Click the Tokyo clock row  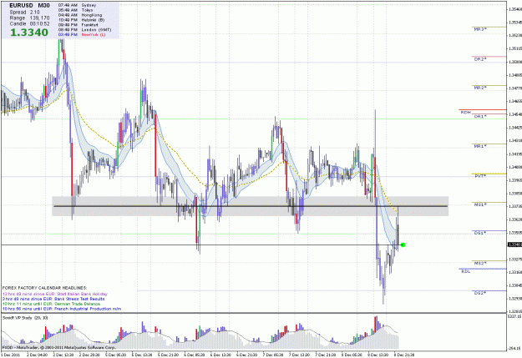click(75, 10)
